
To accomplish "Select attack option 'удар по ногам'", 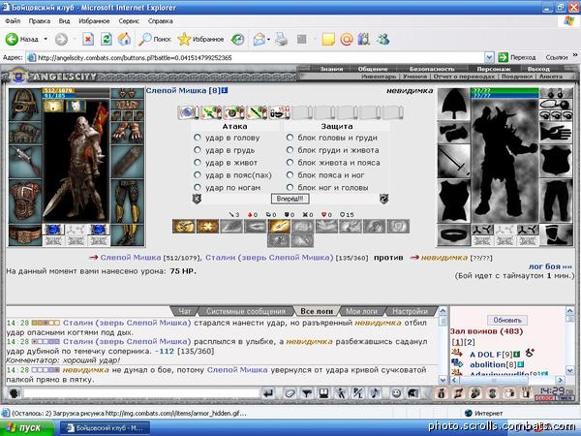I will [198, 187].
